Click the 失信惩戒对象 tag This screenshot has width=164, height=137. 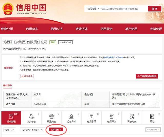[x=66, y=42]
